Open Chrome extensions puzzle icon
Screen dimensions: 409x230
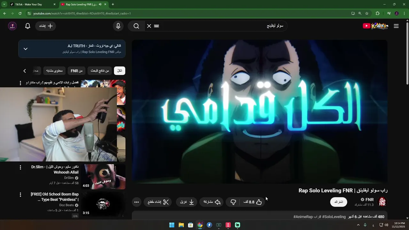(x=377, y=13)
